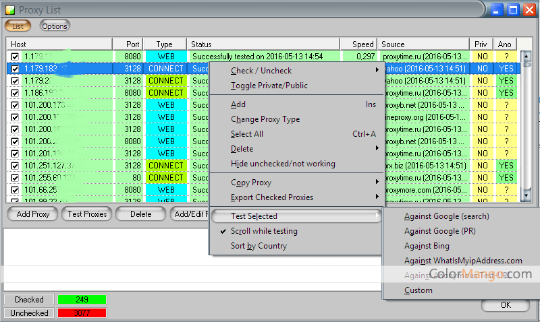Disable the checked Scroll while testing option
The image size is (540, 322).
(x=263, y=231)
